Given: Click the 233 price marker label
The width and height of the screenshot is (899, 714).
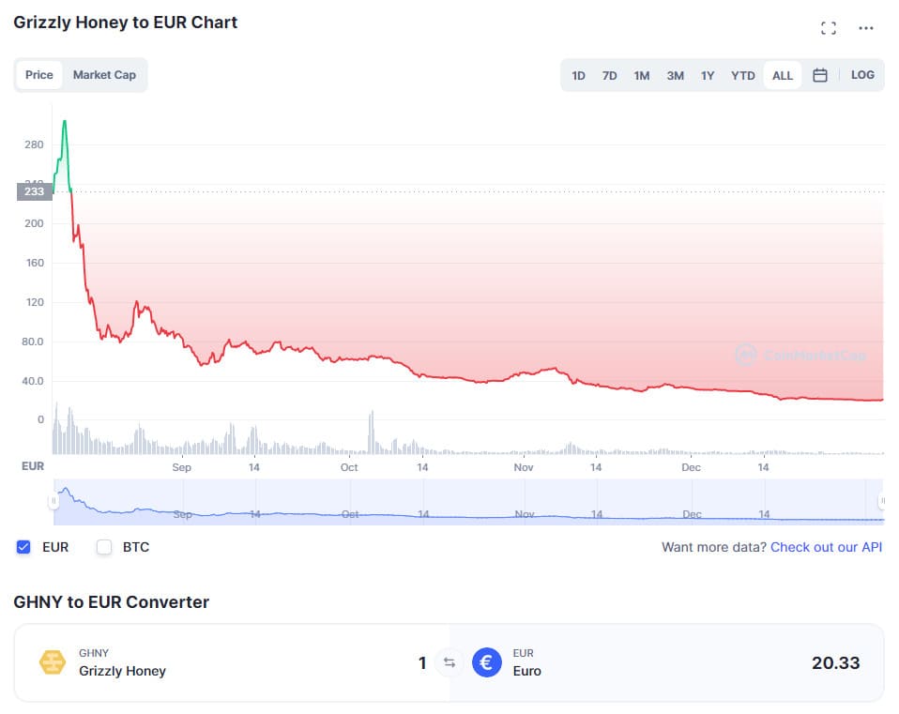Looking at the screenshot, I should point(35,191).
